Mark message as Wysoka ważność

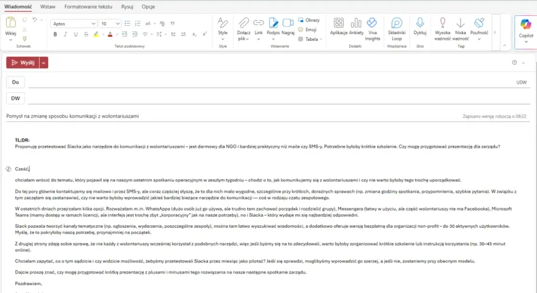pos(442,29)
